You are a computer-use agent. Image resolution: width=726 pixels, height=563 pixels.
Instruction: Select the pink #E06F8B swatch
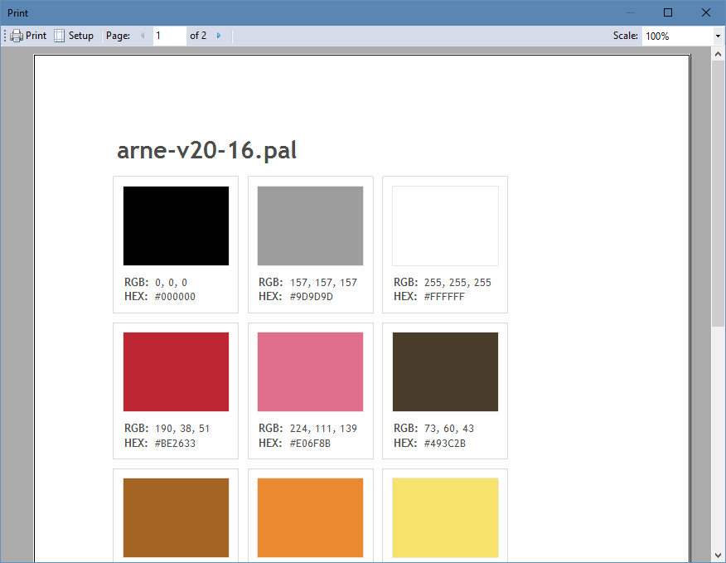[310, 371]
